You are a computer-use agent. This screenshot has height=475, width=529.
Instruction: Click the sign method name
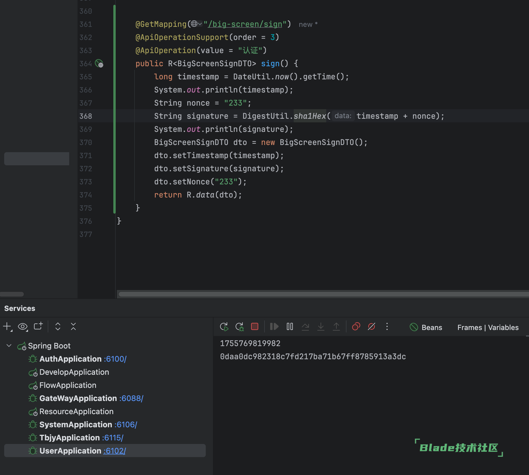[x=270, y=64]
